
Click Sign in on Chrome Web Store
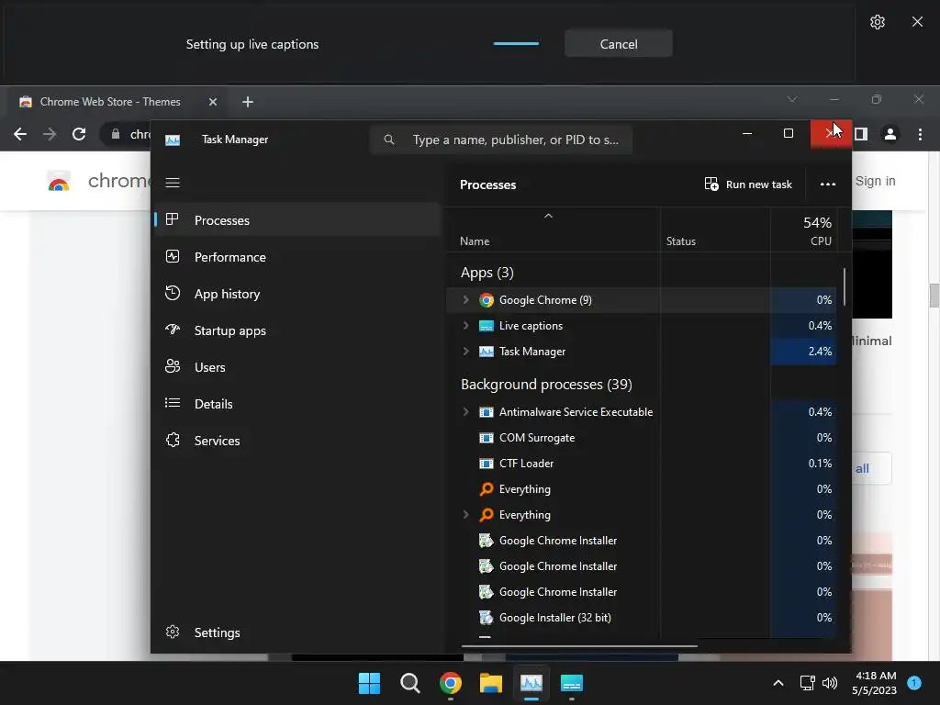[875, 181]
